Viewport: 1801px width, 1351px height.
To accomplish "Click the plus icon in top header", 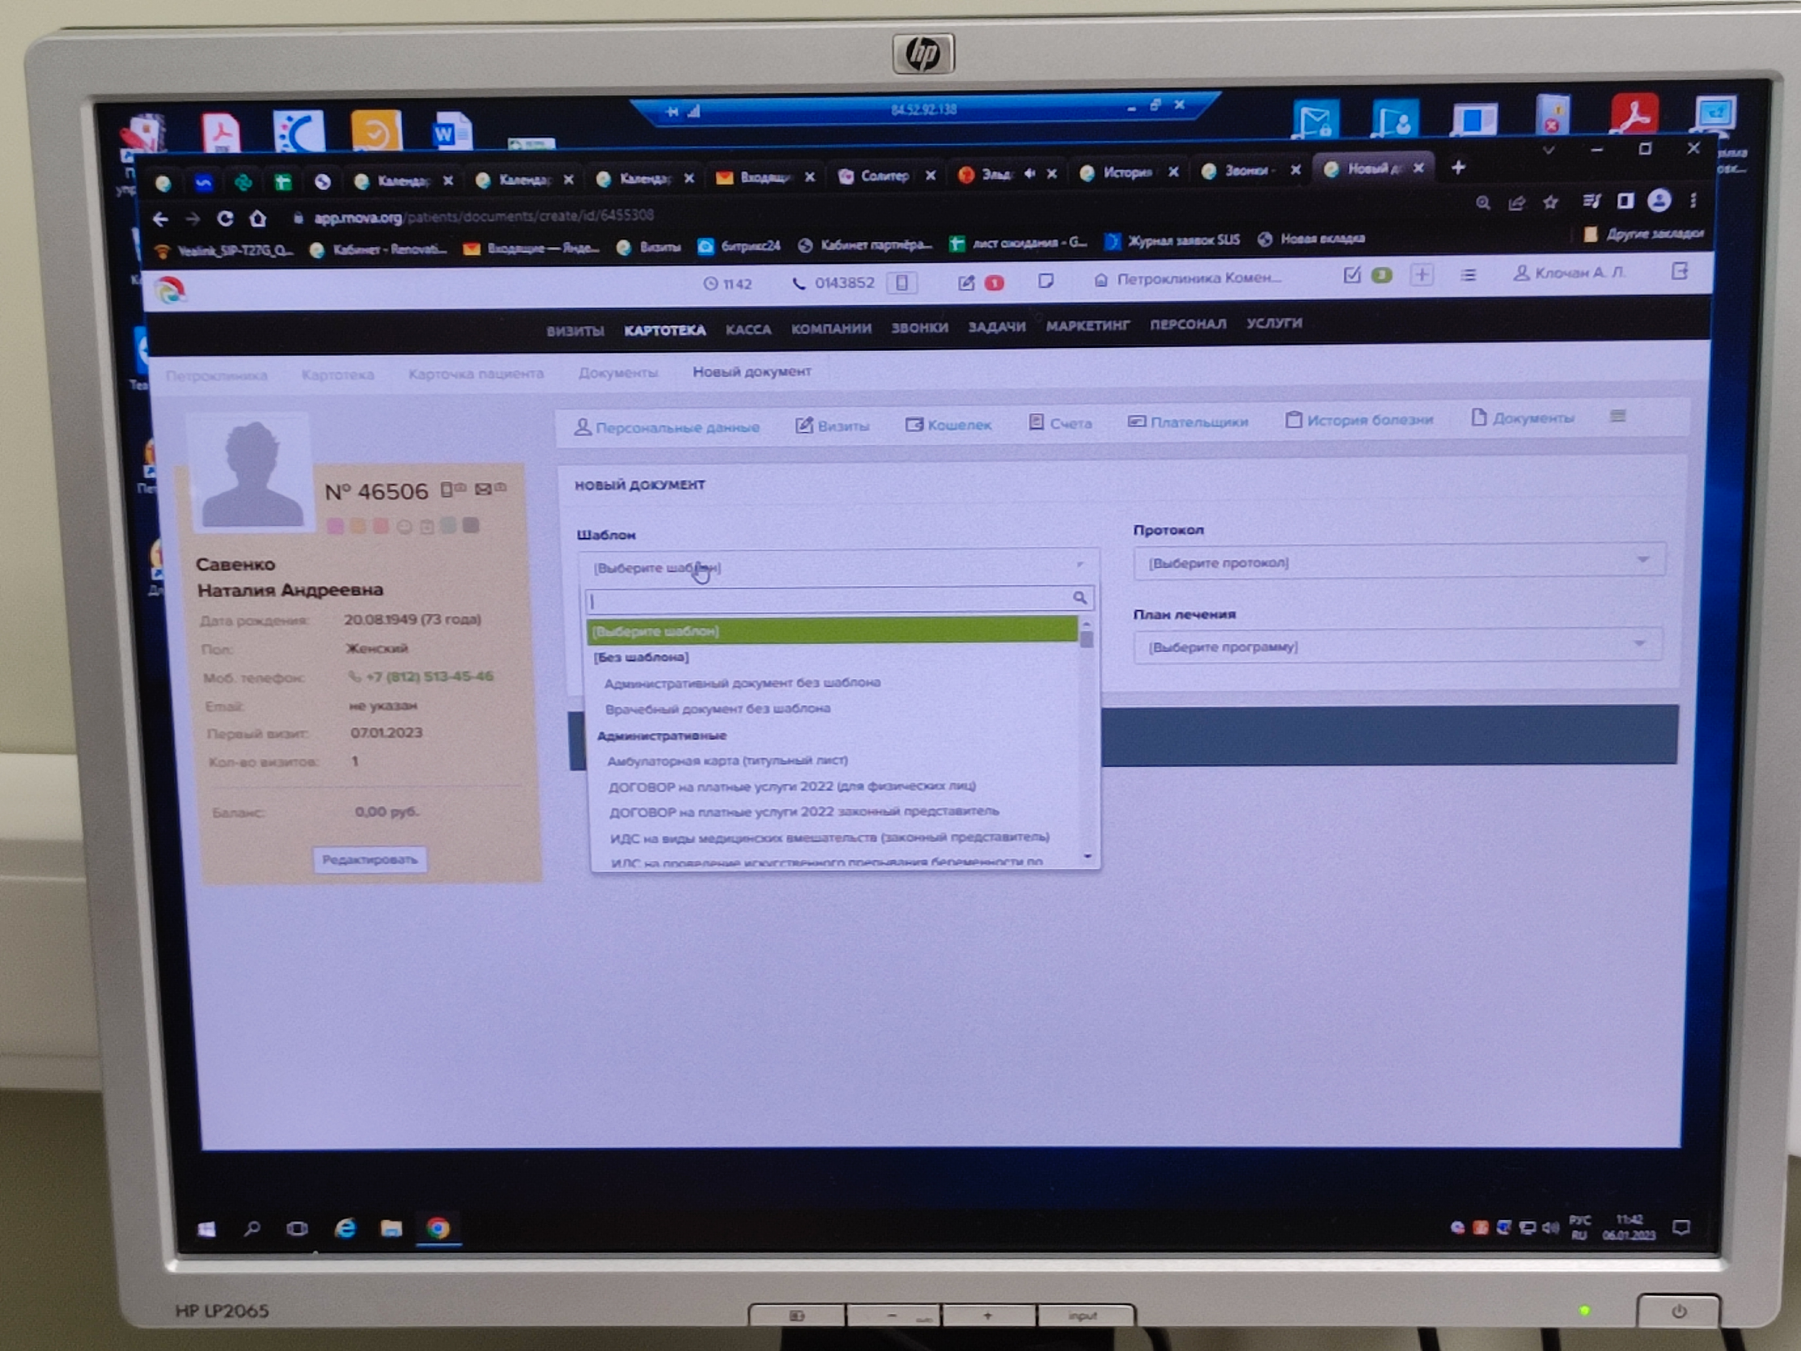I will (1421, 274).
